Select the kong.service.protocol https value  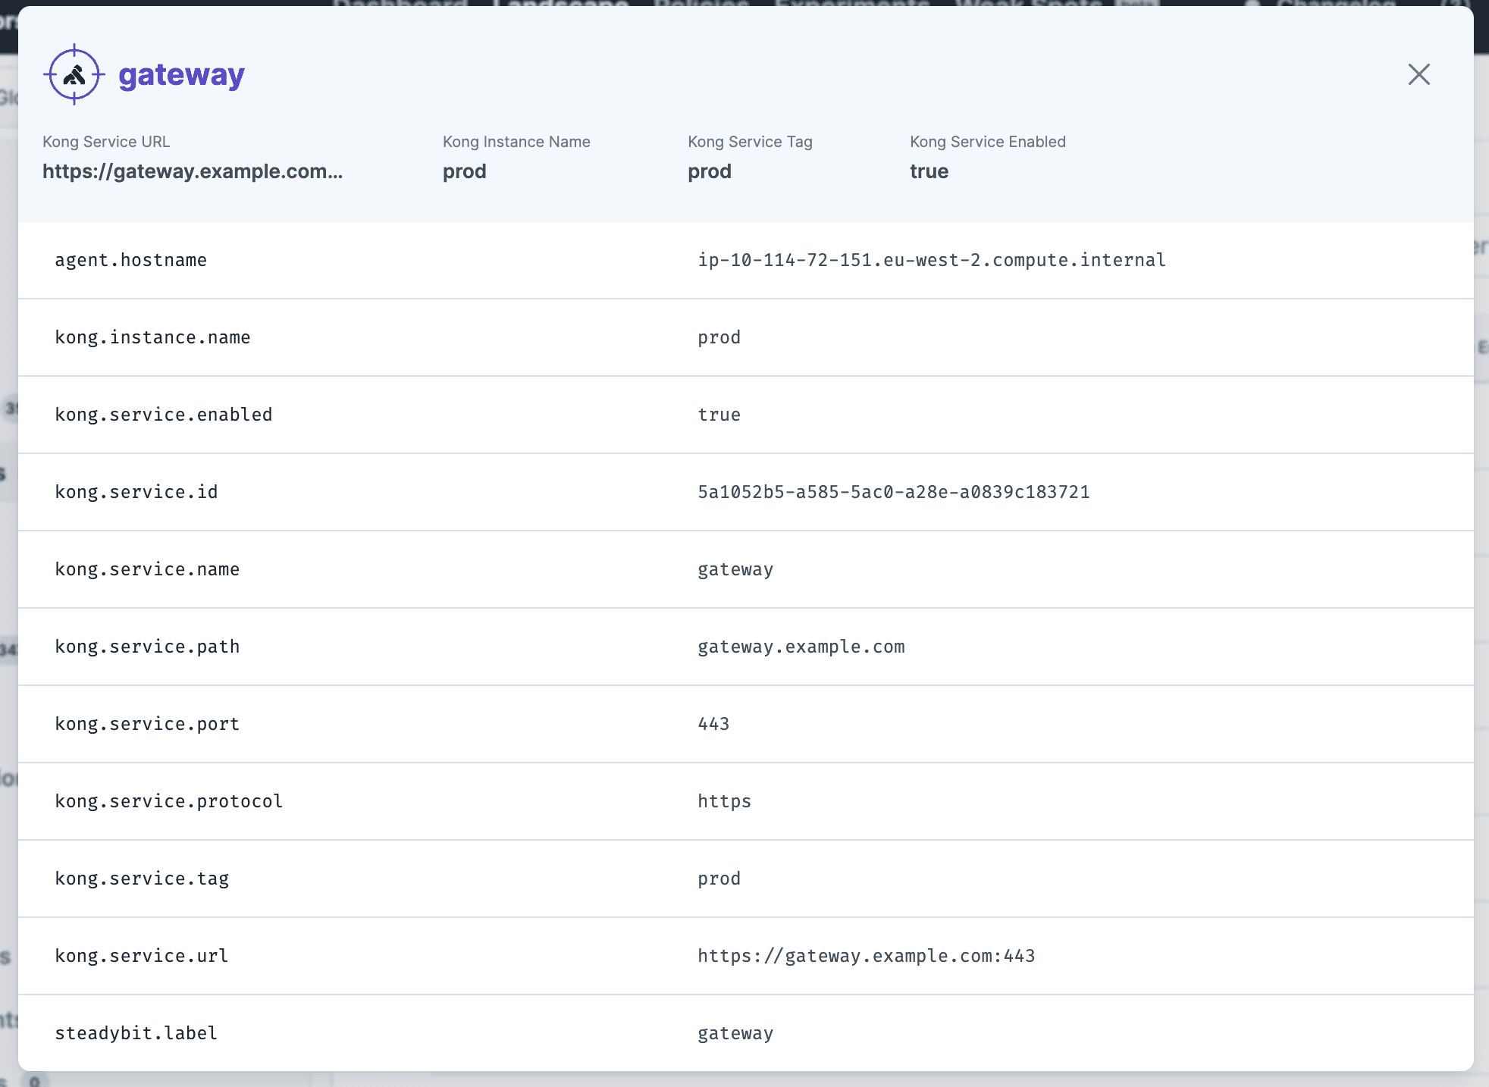pos(724,801)
